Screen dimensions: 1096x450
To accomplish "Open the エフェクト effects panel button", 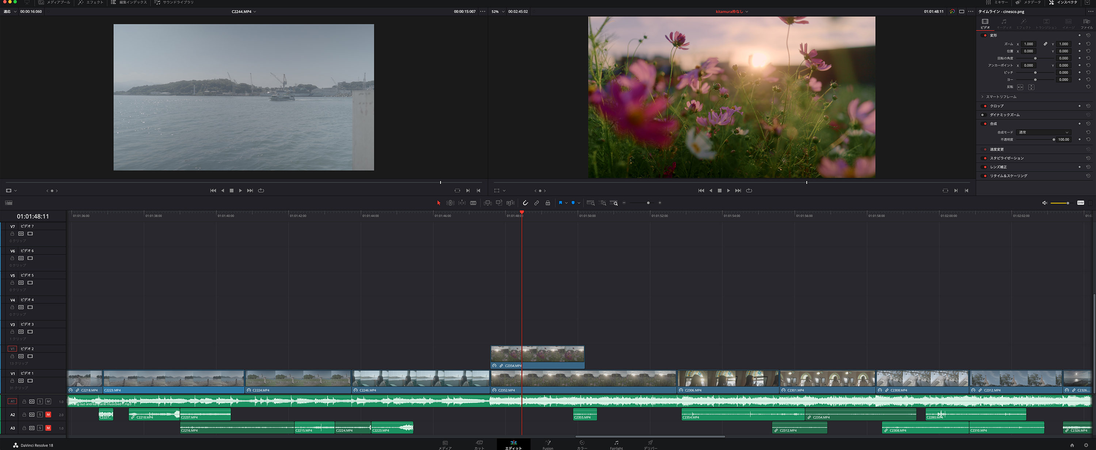I will point(91,3).
